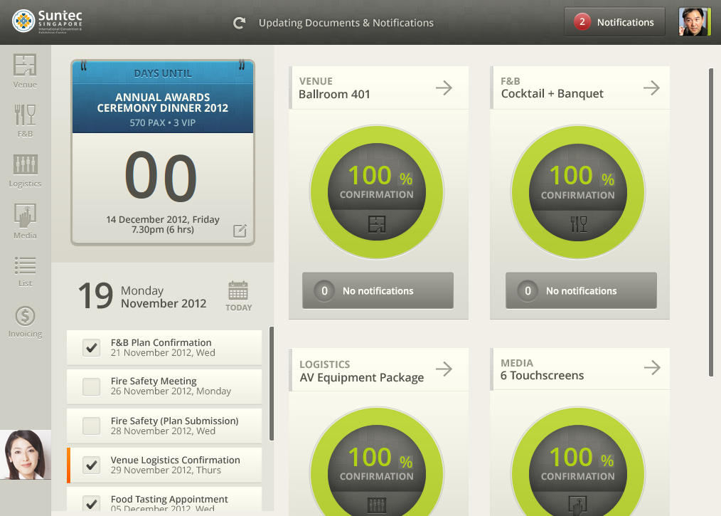Switch to List view in sidebar
The image size is (721, 516).
pyautogui.click(x=25, y=272)
